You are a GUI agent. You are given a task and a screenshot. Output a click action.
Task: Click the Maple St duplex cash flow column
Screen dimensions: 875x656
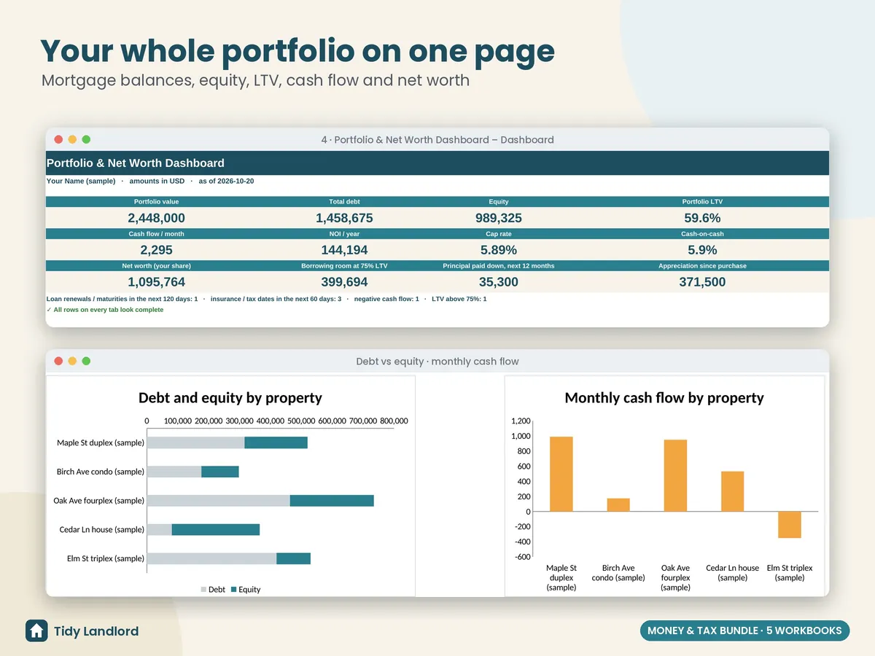(x=561, y=474)
